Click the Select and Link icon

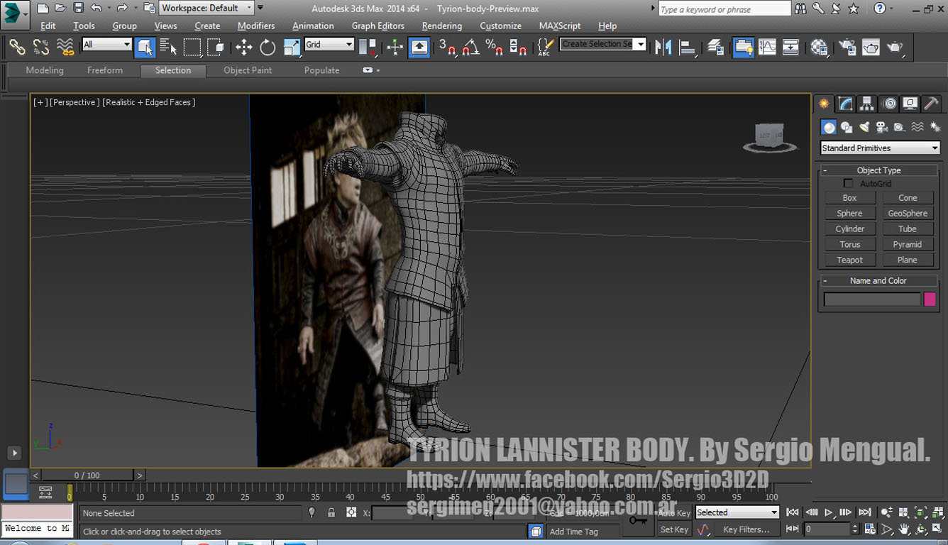(17, 48)
